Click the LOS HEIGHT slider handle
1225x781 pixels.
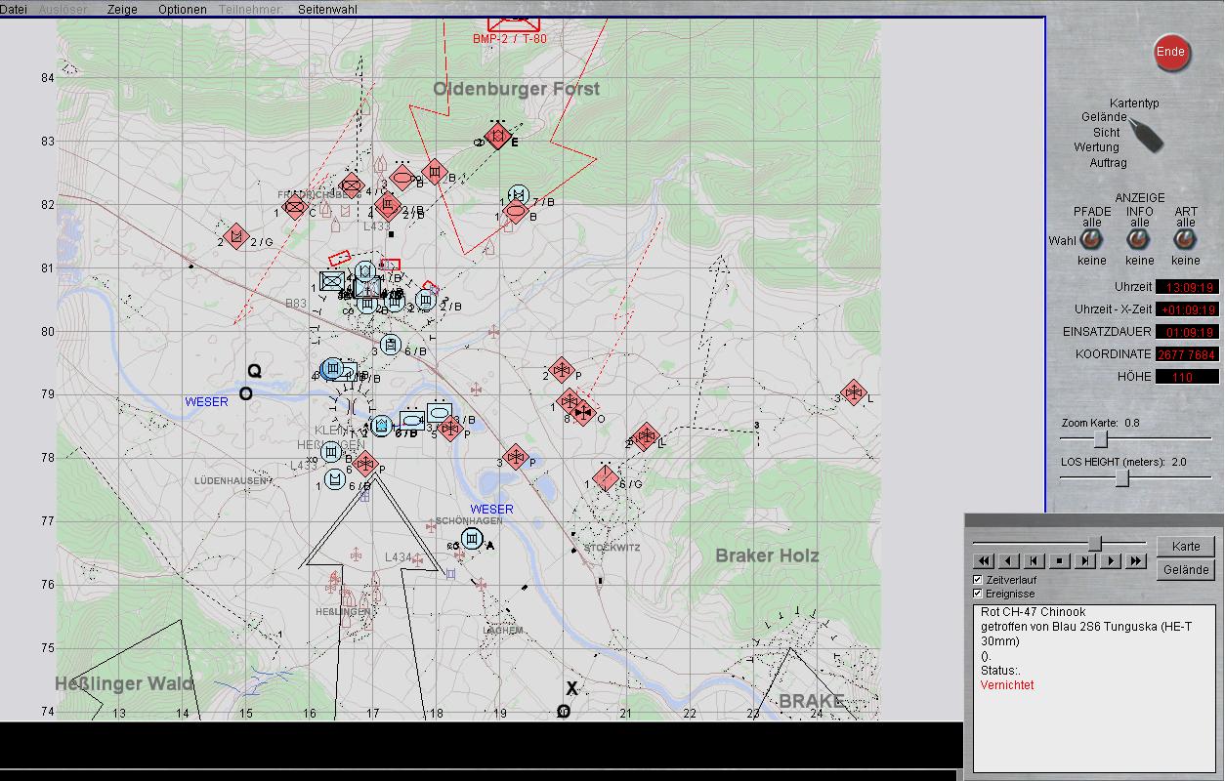1122,477
